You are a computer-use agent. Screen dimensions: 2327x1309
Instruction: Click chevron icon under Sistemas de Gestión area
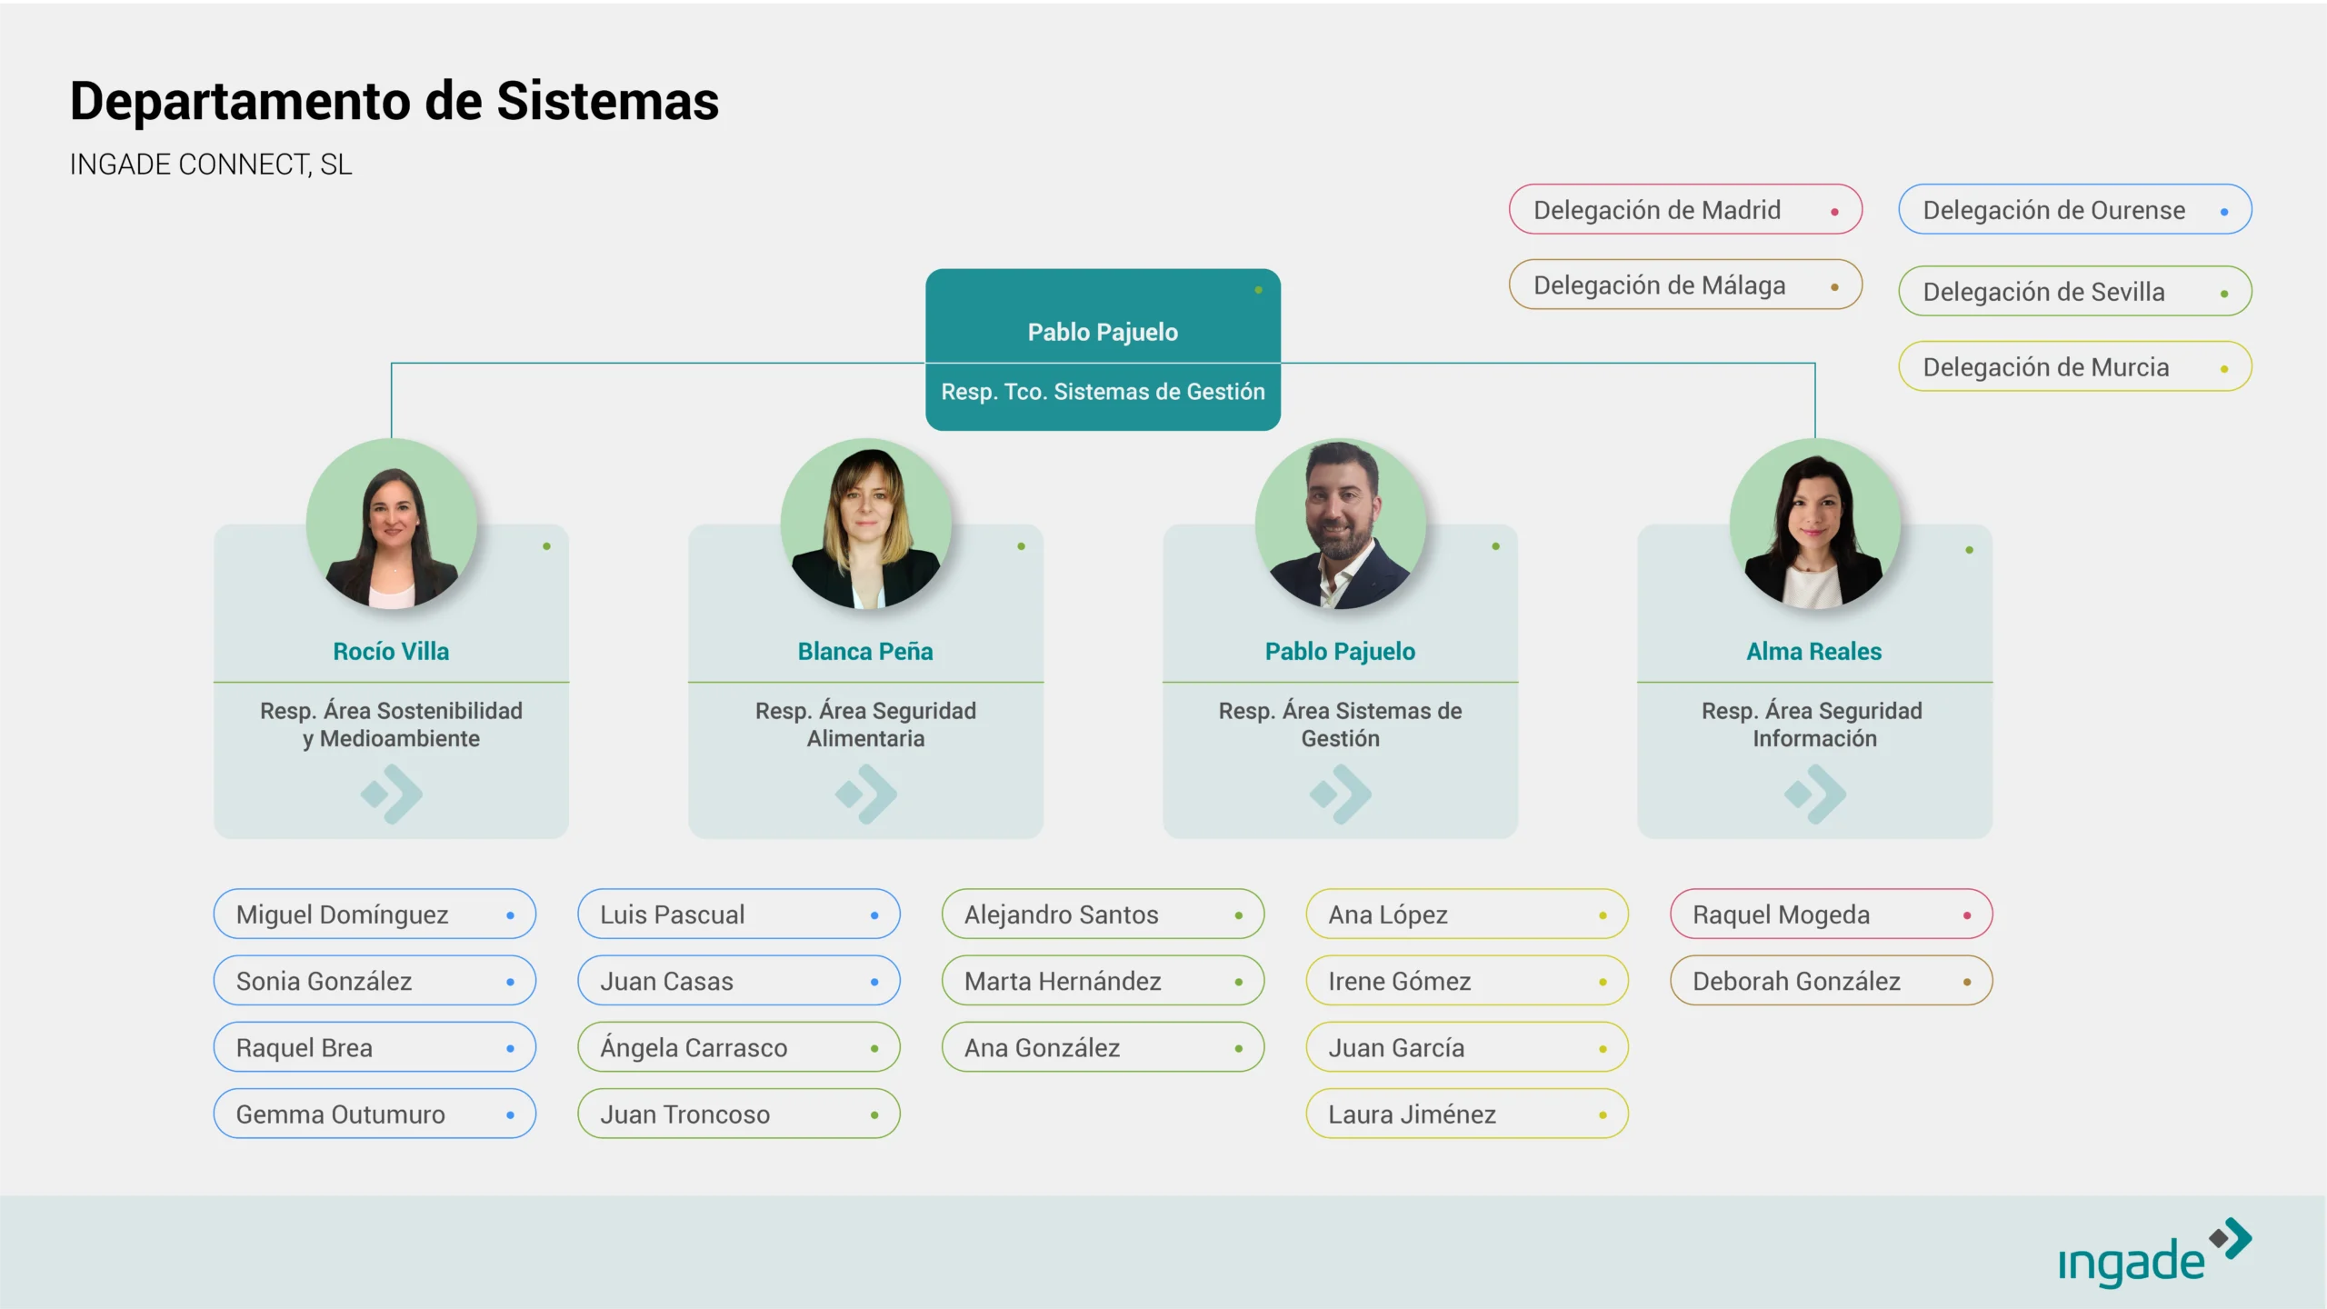pos(1341,794)
